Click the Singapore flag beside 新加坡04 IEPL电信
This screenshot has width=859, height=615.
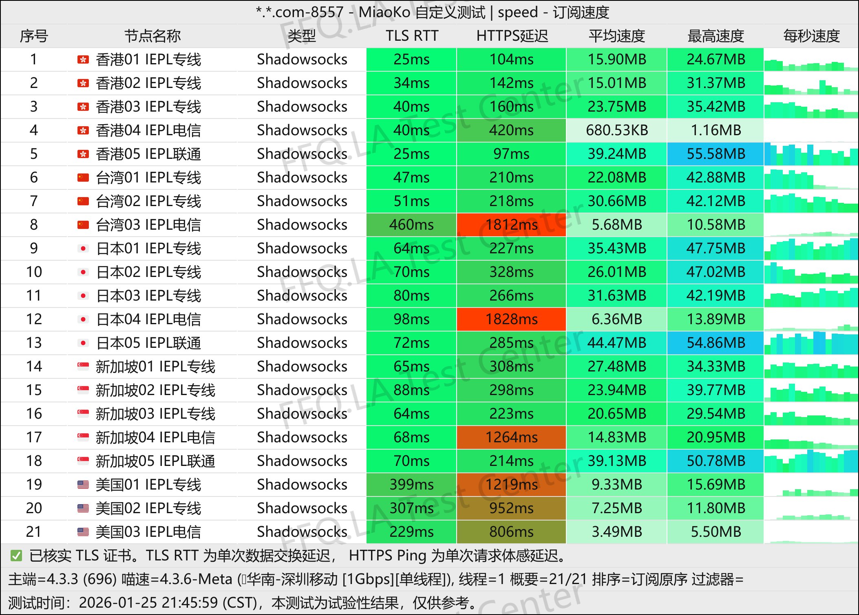pyautogui.click(x=83, y=438)
